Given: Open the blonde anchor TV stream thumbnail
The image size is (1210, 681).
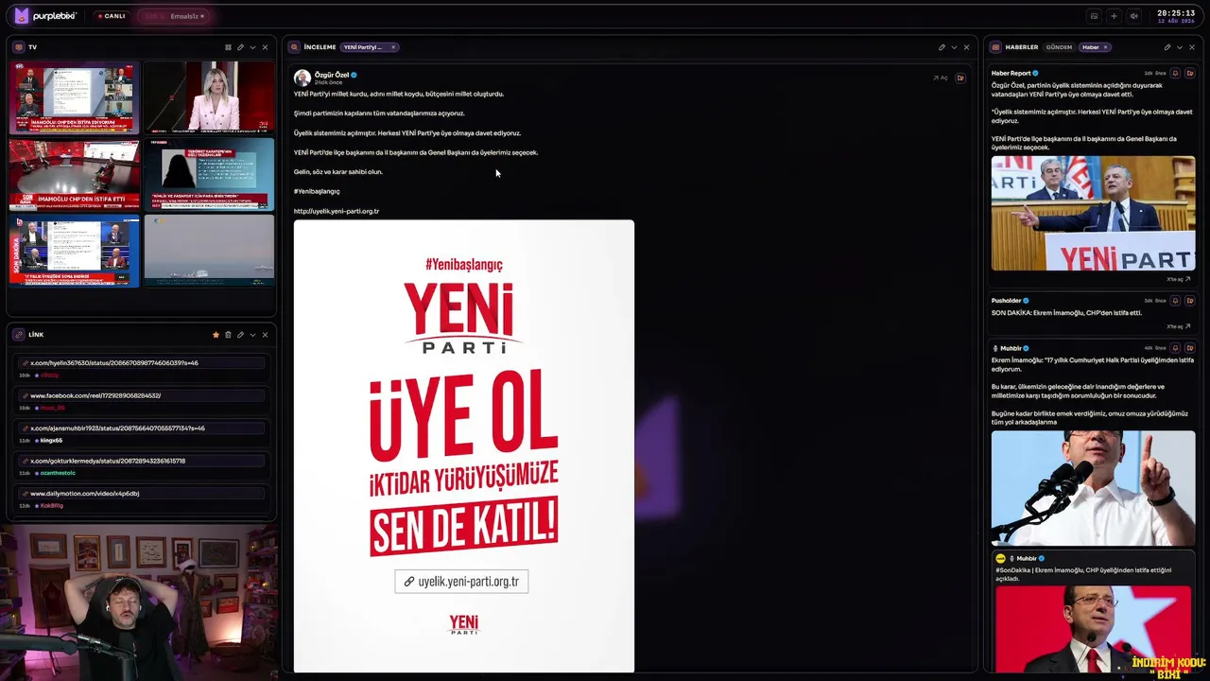Looking at the screenshot, I should pyautogui.click(x=209, y=98).
